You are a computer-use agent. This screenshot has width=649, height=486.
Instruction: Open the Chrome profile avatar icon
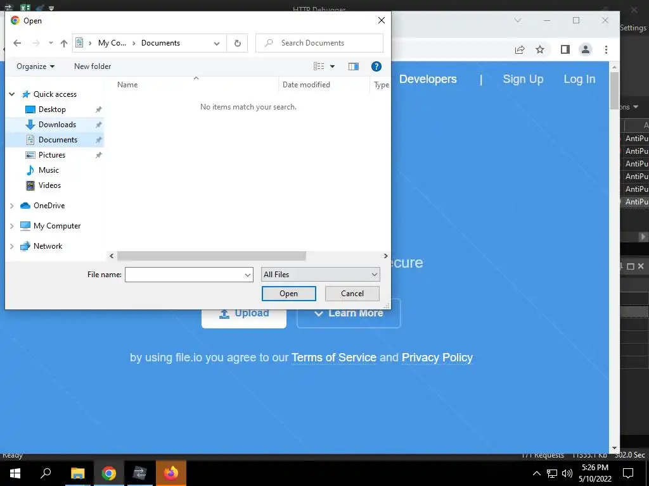tap(585, 49)
